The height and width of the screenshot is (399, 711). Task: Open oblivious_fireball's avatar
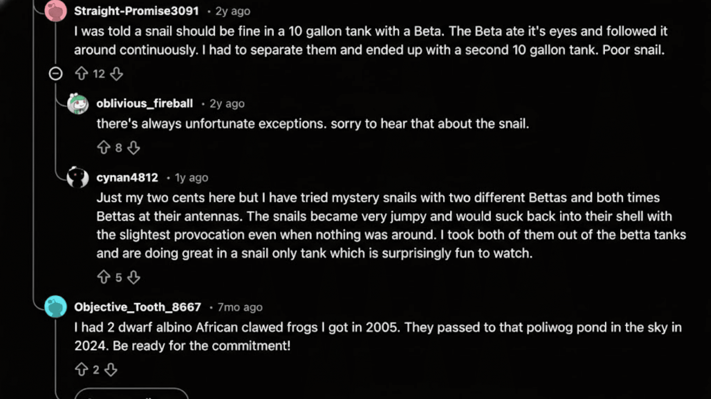point(79,105)
